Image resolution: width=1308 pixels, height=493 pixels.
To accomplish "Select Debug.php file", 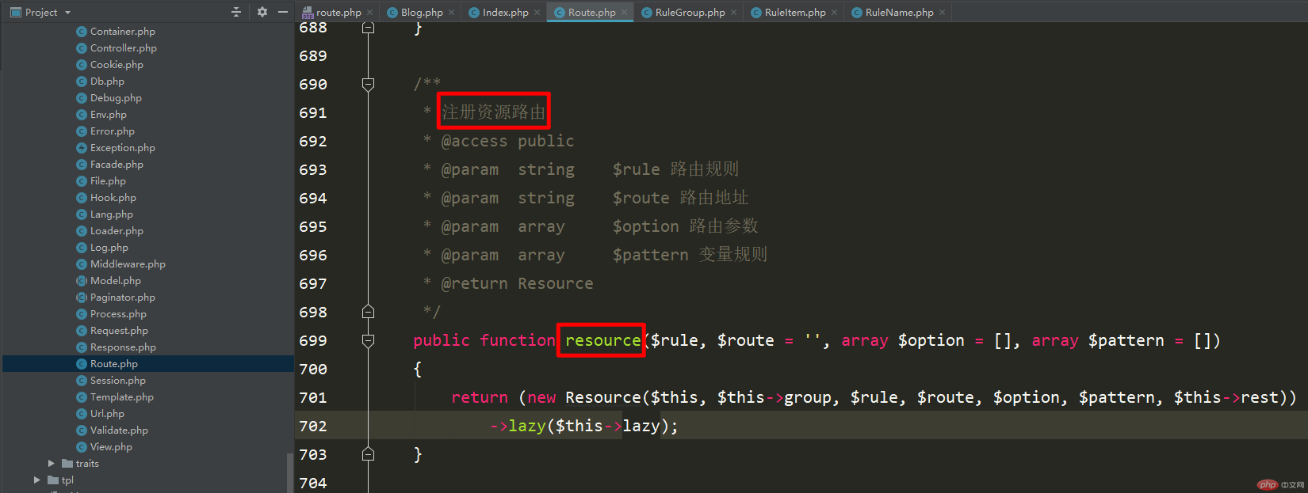I will point(116,98).
